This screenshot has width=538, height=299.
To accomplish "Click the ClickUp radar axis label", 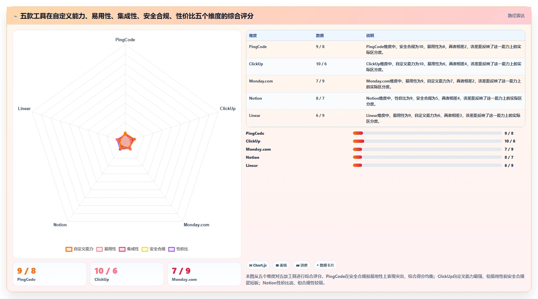I will tap(228, 108).
